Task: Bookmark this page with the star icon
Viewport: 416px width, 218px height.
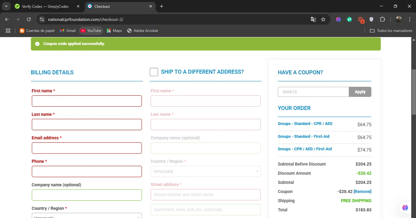Action: click(323, 19)
